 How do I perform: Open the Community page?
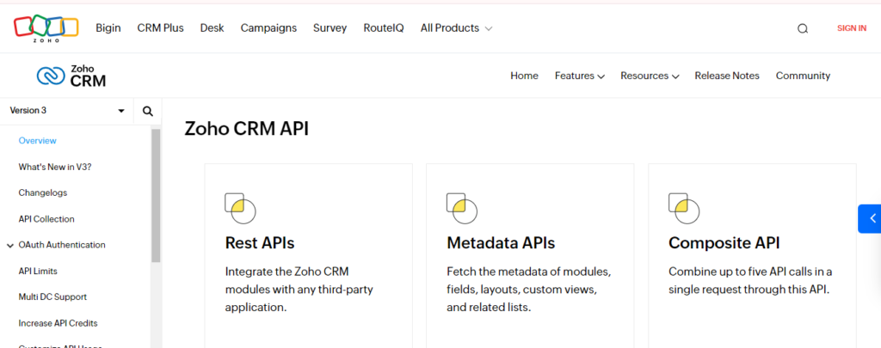[803, 76]
